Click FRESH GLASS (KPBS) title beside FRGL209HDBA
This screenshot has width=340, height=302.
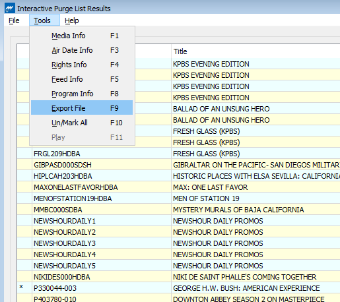(x=206, y=154)
